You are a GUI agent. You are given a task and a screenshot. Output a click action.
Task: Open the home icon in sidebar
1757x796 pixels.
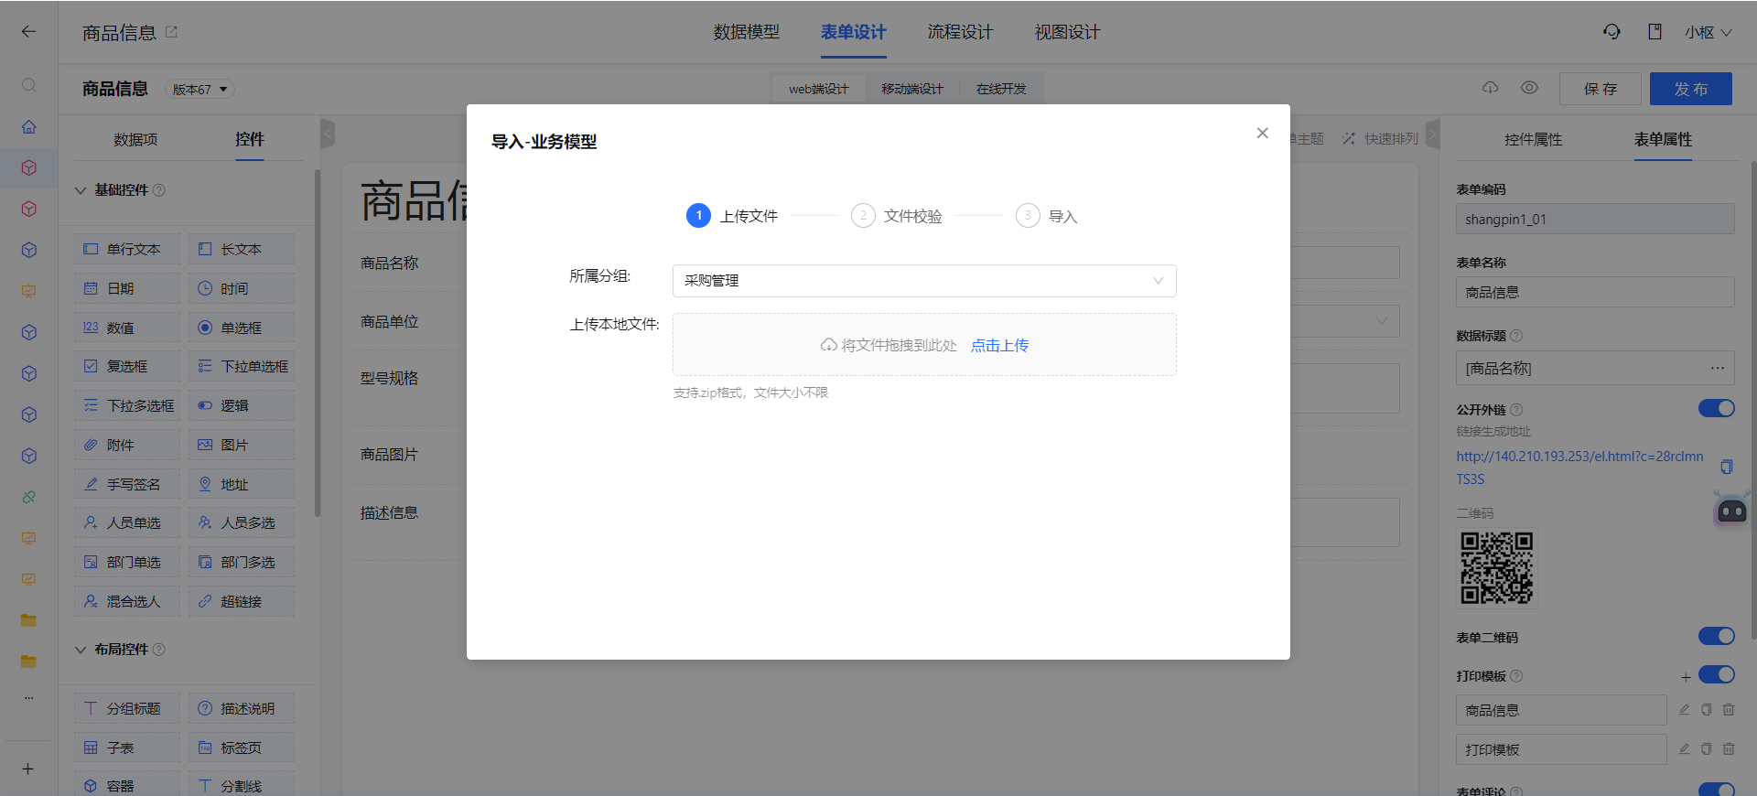point(28,126)
